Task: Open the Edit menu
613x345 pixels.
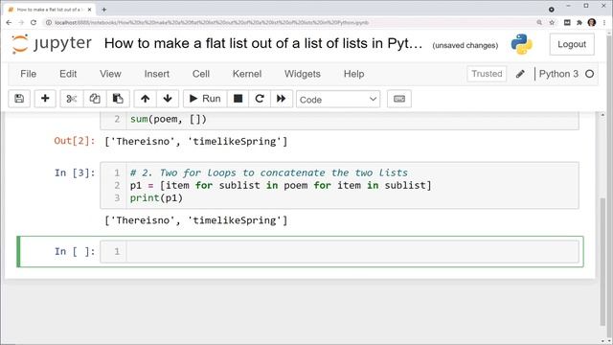Action: coord(68,74)
